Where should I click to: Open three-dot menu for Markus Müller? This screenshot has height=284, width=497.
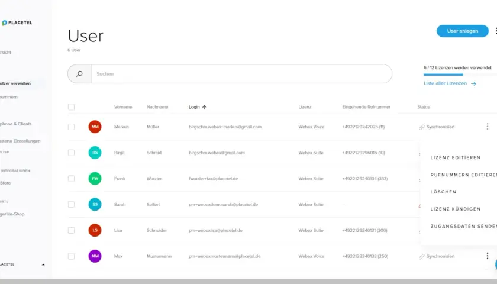(487, 127)
